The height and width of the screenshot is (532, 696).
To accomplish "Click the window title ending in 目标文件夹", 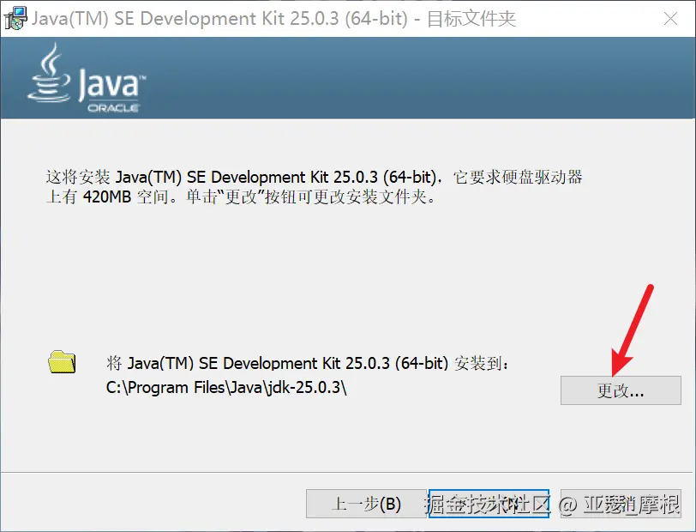I will point(273,19).
